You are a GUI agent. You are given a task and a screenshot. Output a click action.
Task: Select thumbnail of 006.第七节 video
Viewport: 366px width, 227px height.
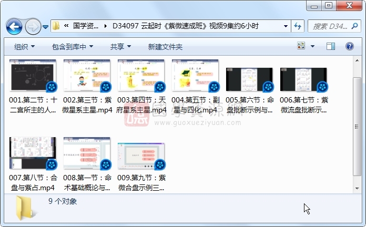coord(303,79)
